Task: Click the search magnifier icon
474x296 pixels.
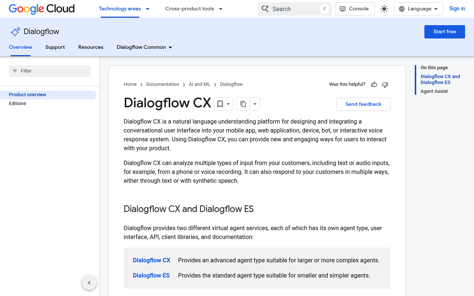Action: 265,9
